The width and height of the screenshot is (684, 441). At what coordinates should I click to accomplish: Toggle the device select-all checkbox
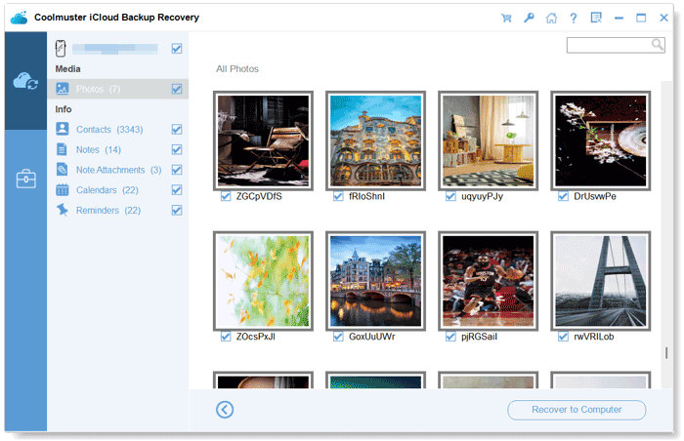pyautogui.click(x=177, y=49)
